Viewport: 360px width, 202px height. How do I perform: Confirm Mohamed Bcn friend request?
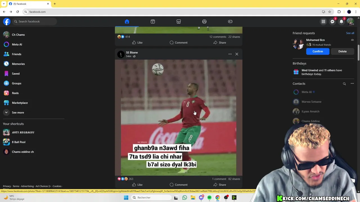(318, 51)
